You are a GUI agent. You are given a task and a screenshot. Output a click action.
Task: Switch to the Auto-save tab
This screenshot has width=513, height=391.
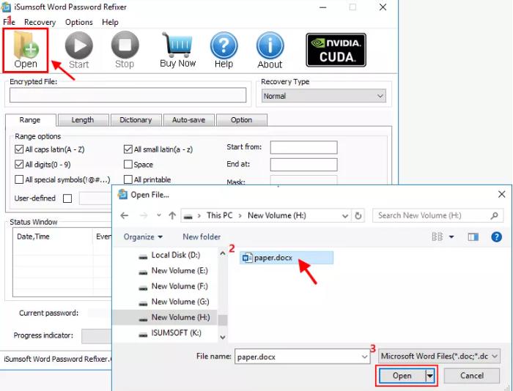click(x=189, y=120)
